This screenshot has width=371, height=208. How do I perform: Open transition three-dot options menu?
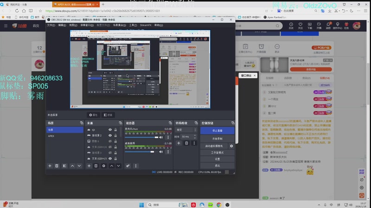tap(194, 143)
